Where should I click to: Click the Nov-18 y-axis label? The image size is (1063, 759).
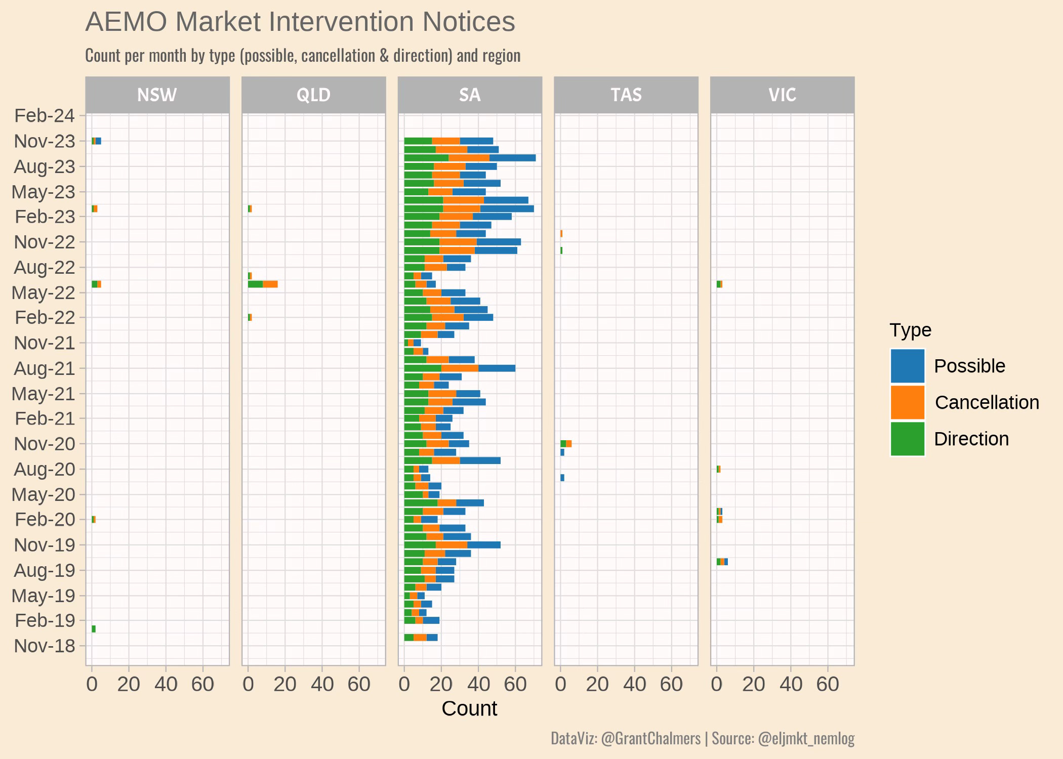point(44,646)
